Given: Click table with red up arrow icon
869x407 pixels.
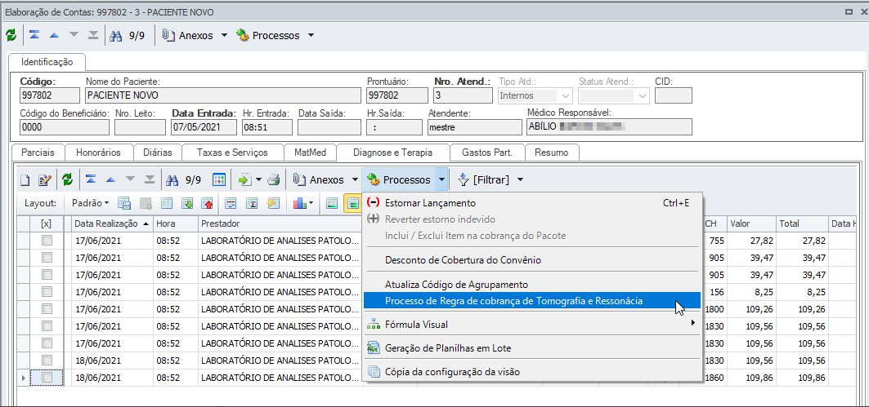Looking at the screenshot, I should pyautogui.click(x=208, y=203).
